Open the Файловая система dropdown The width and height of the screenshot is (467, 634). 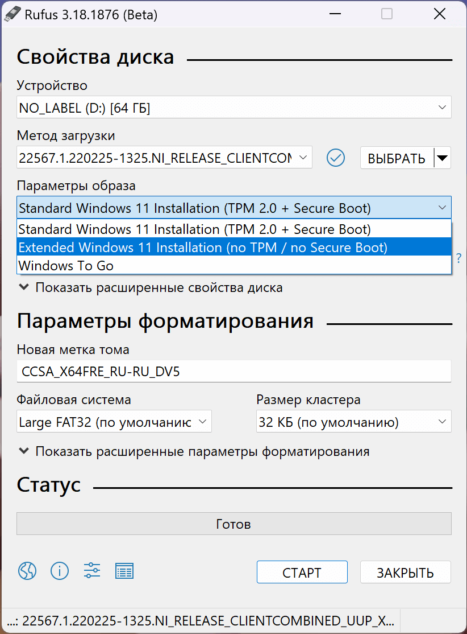click(114, 422)
